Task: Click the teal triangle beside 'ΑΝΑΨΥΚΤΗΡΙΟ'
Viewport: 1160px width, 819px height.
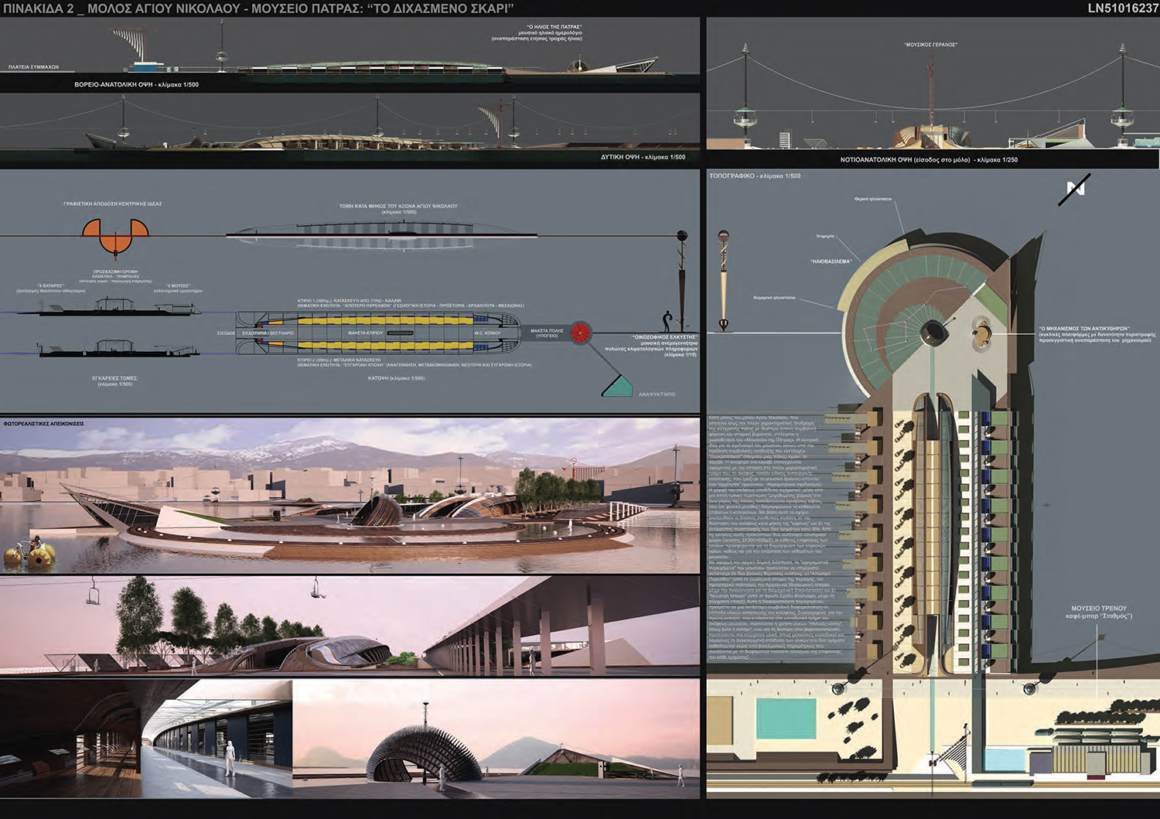Action: coord(617,386)
